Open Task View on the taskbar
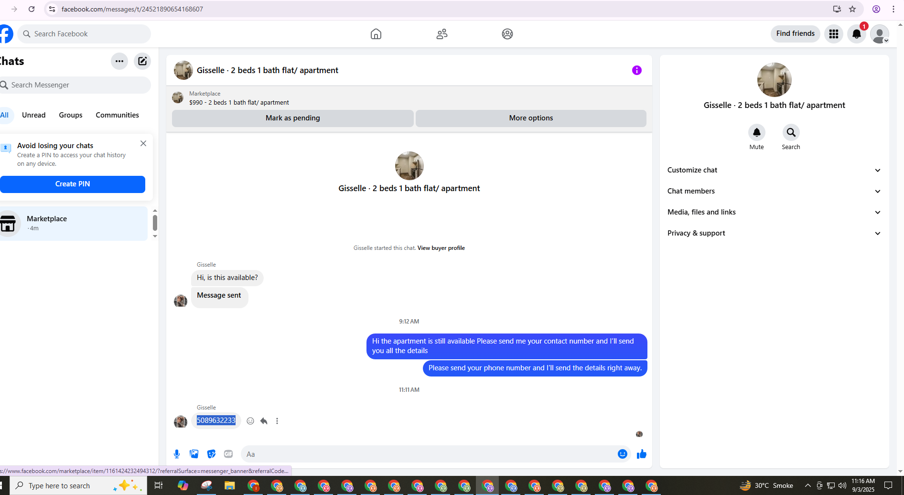Screen dimensions: 904x495 pyautogui.click(x=159, y=485)
